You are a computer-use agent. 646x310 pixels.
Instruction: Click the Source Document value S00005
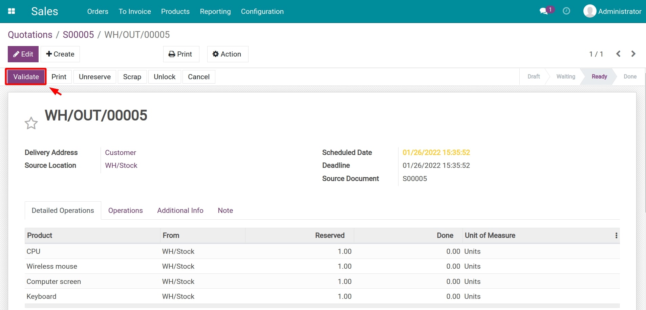[415, 179]
